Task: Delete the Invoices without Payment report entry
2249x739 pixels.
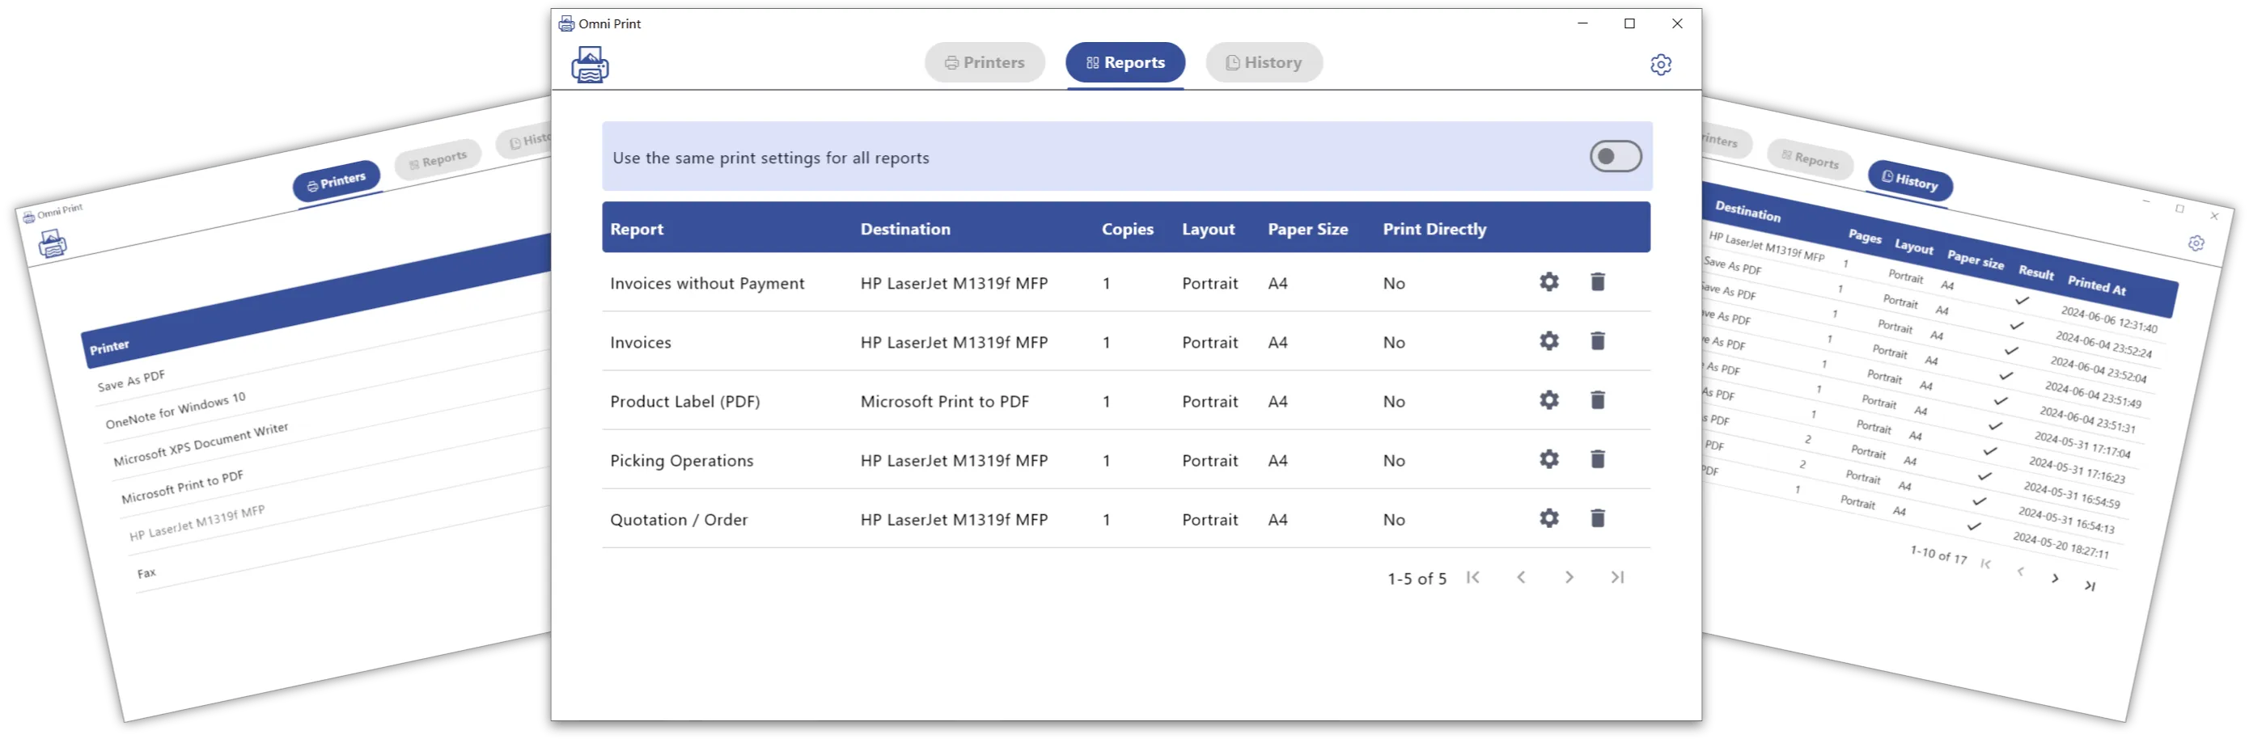Action: (x=1598, y=283)
